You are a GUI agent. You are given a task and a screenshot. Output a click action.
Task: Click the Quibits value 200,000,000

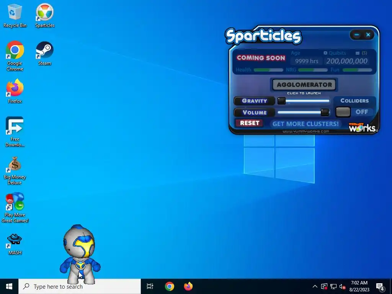[x=346, y=61]
